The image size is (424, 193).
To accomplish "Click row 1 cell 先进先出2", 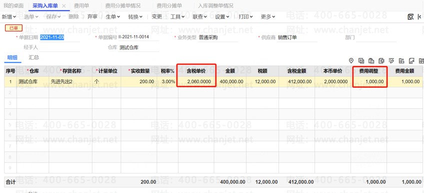I will [70, 82].
